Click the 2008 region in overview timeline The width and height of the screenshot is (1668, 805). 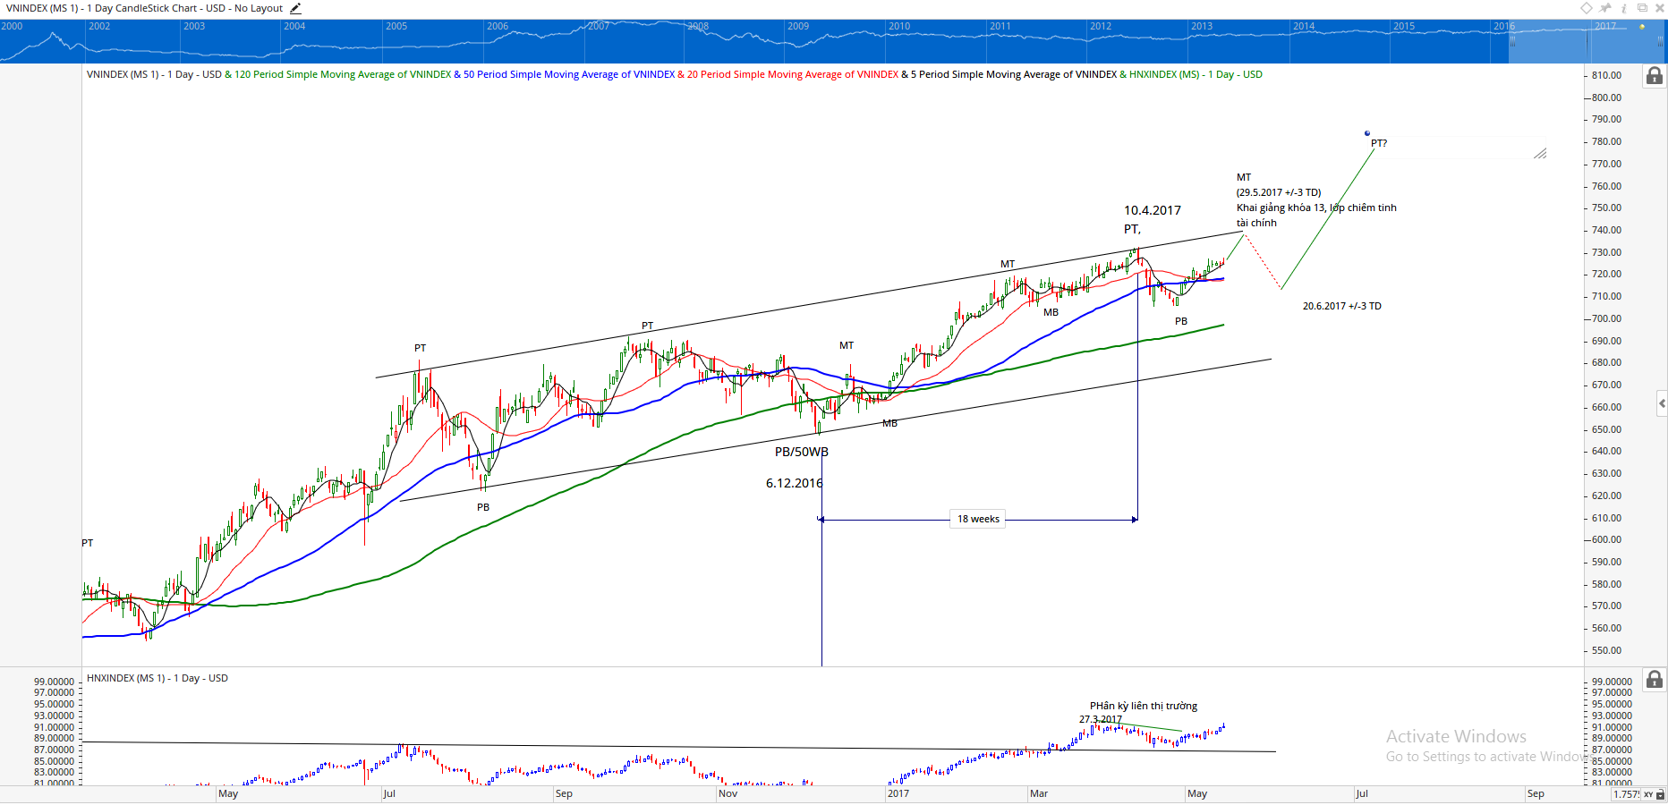coord(698,27)
